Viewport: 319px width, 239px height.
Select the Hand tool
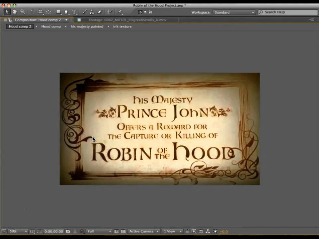coord(15,12)
